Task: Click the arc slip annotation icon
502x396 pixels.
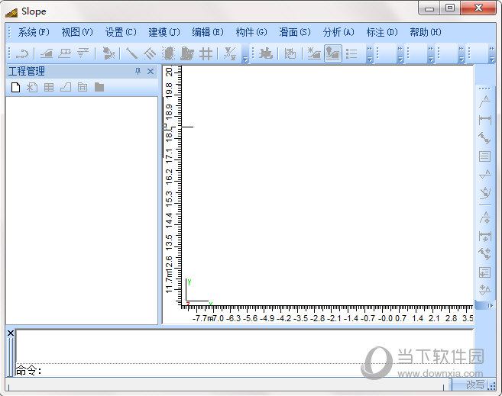Action: click(x=485, y=193)
